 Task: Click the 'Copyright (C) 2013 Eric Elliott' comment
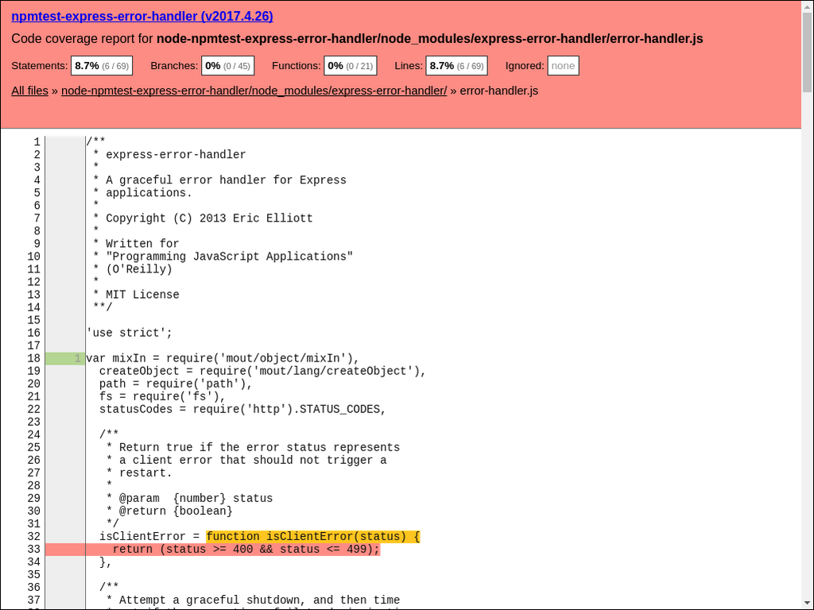tap(209, 218)
